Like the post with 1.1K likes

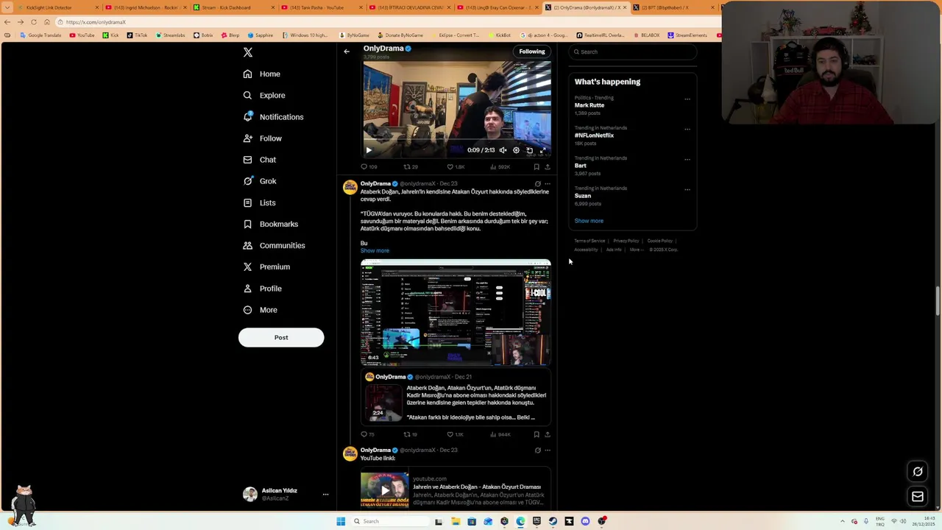[x=456, y=434]
